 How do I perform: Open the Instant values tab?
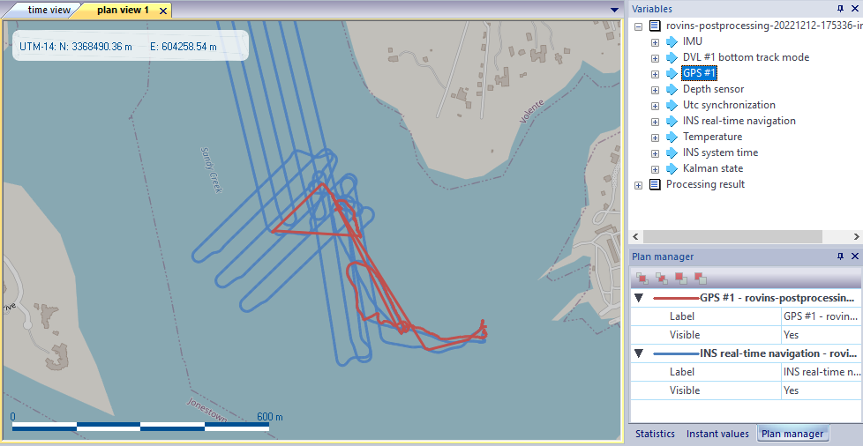(717, 434)
